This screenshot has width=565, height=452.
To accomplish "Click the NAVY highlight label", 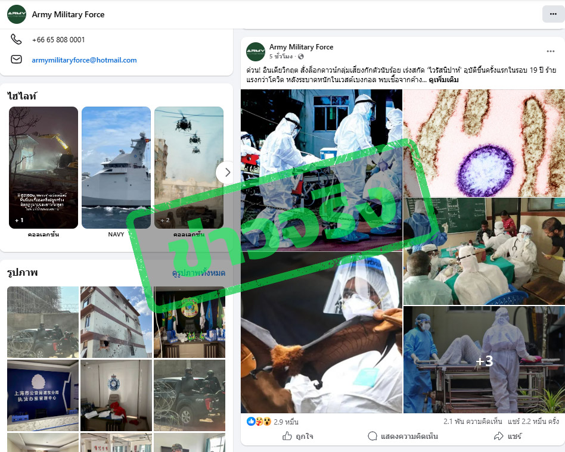I will pyautogui.click(x=116, y=234).
